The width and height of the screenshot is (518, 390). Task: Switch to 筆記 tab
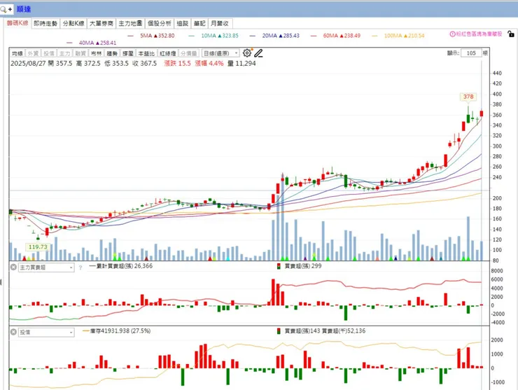pos(199,23)
